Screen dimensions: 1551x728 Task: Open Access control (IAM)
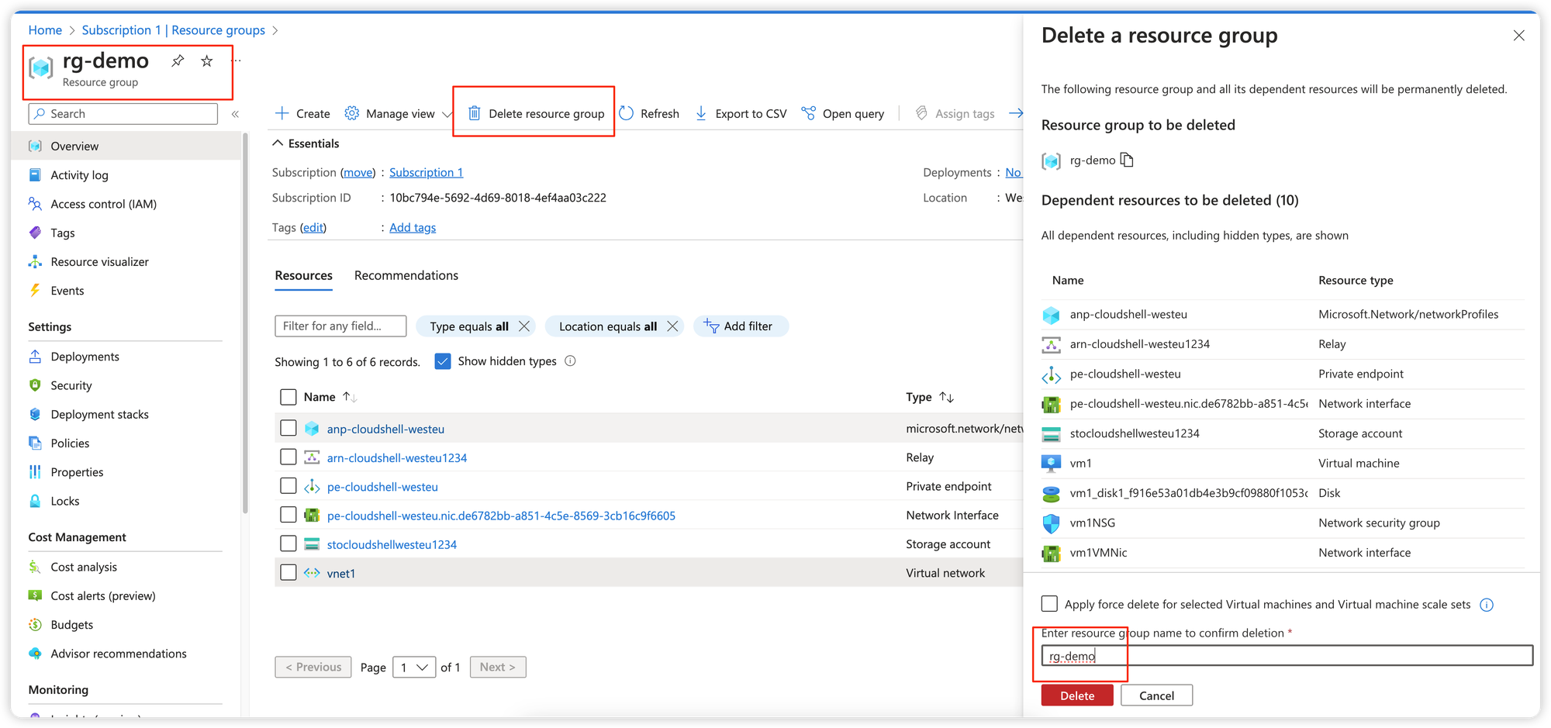click(103, 204)
